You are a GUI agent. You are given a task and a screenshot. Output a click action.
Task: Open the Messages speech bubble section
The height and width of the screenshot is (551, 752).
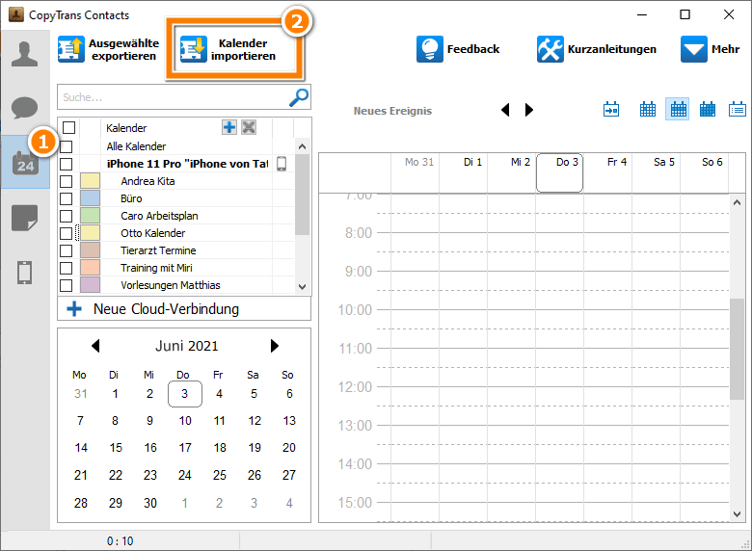24,107
